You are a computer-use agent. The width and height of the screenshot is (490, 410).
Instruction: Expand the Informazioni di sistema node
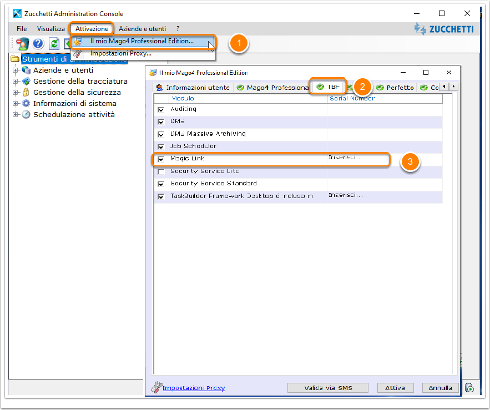(15, 103)
